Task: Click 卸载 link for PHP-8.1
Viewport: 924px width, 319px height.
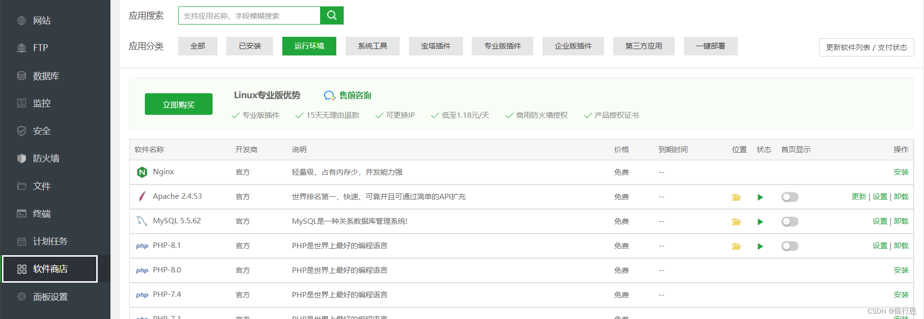Action: click(901, 246)
